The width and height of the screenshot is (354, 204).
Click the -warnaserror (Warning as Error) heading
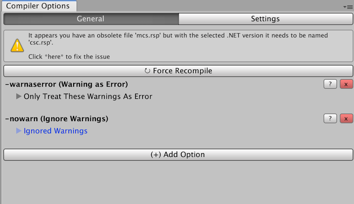67,84
